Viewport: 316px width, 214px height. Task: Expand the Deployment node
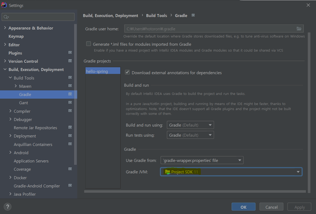point(10,136)
